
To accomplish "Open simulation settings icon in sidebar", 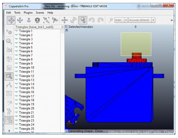I will coord(9,32).
